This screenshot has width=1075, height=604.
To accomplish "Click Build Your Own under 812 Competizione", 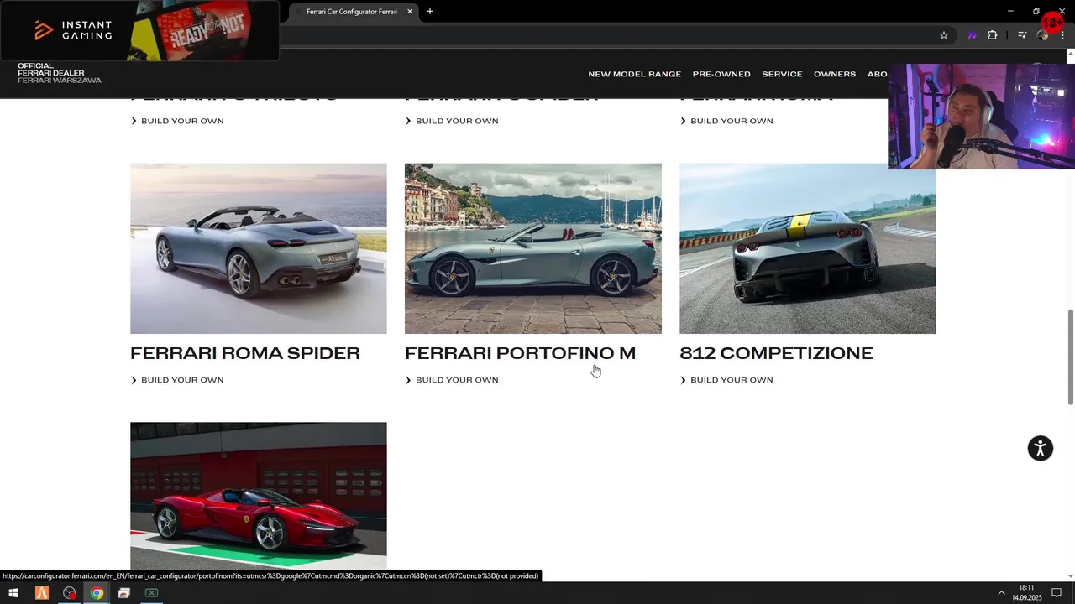I will click(x=726, y=380).
